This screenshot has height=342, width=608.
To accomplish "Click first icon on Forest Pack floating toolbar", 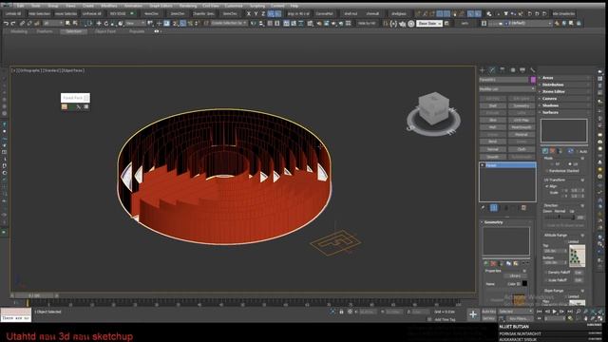I will tap(65, 106).
